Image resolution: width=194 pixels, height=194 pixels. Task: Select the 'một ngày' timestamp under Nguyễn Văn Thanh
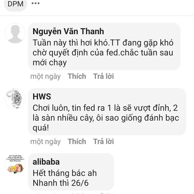[x=46, y=76]
